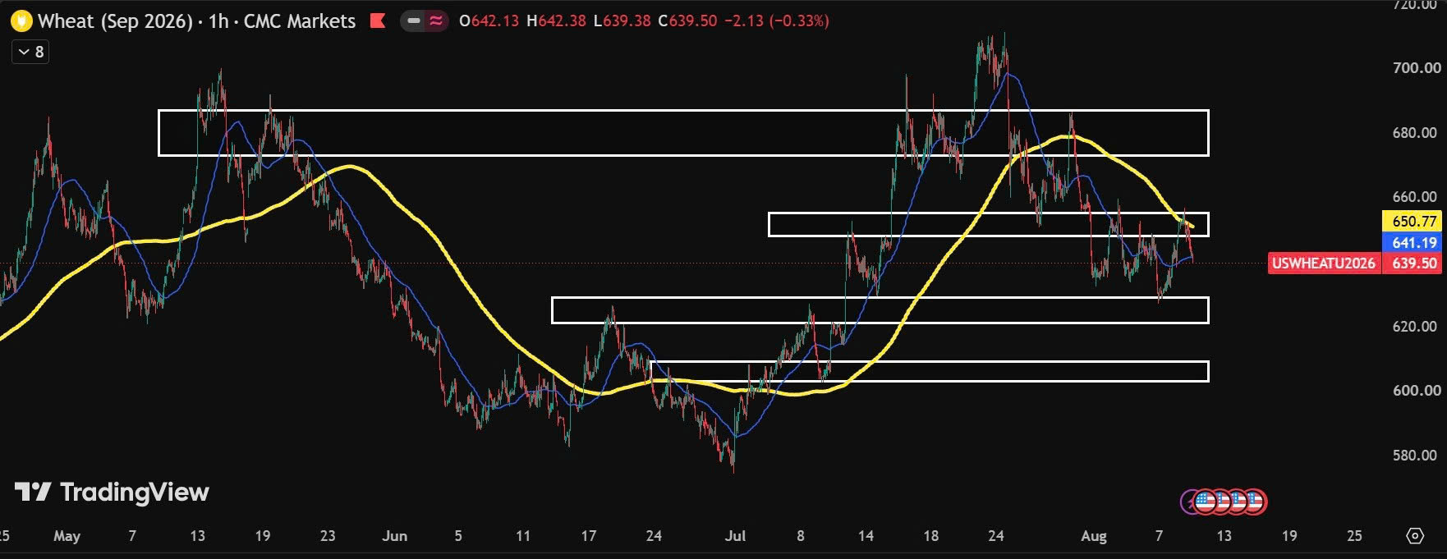Viewport: 1447px width, 559px height.
Task: Open the rightmost US flag economic event
Action: [x=1255, y=501]
